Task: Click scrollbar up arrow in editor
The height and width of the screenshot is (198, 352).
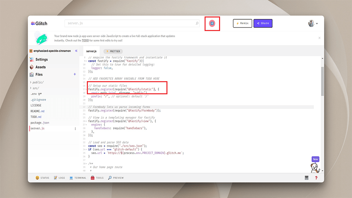Action: (x=323, y=58)
